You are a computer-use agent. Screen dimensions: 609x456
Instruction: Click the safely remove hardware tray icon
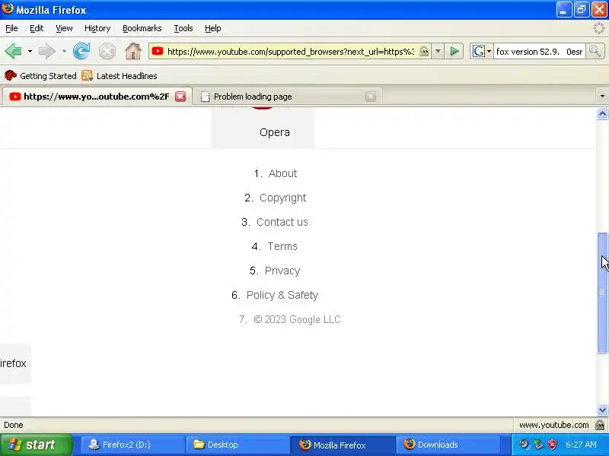tap(538, 445)
